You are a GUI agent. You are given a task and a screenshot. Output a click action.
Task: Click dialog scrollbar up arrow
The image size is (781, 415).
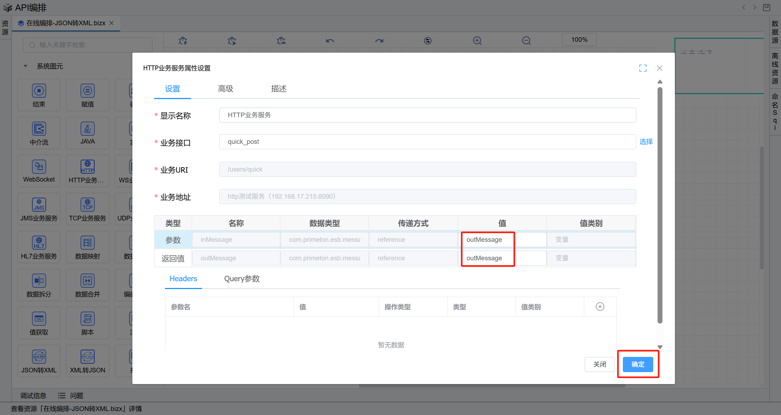point(660,82)
